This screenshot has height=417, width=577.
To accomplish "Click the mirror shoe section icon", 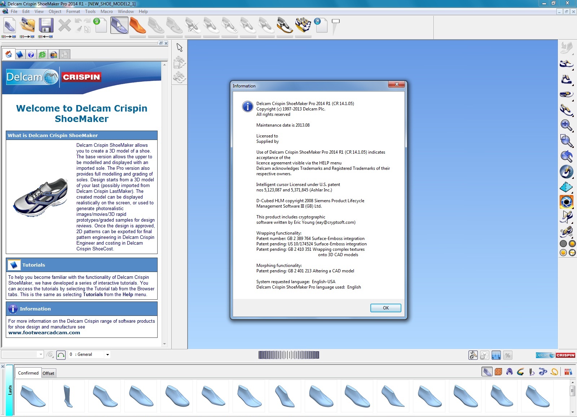I will (566, 217).
